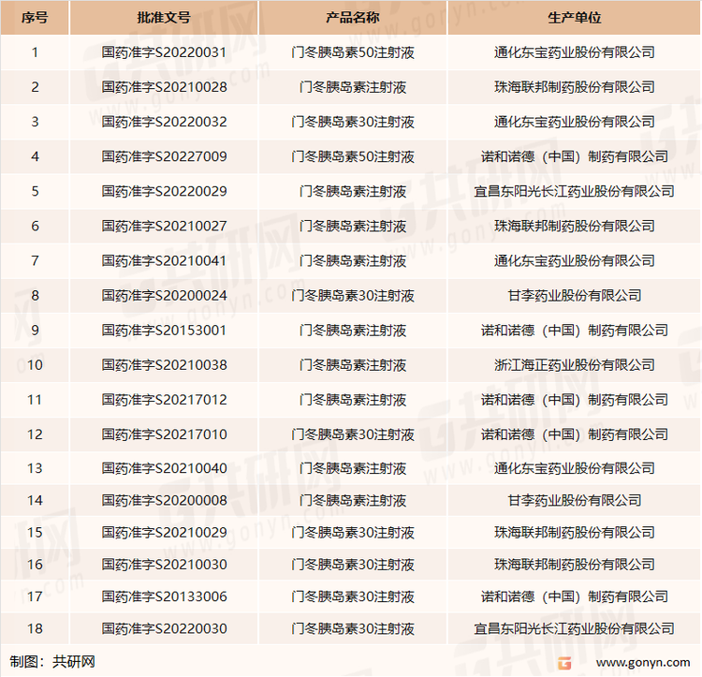Select approval number 国药准字S20217010

tap(164, 434)
